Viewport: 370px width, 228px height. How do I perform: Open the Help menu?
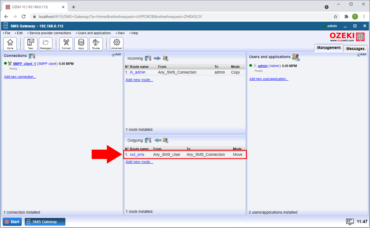tap(135, 33)
